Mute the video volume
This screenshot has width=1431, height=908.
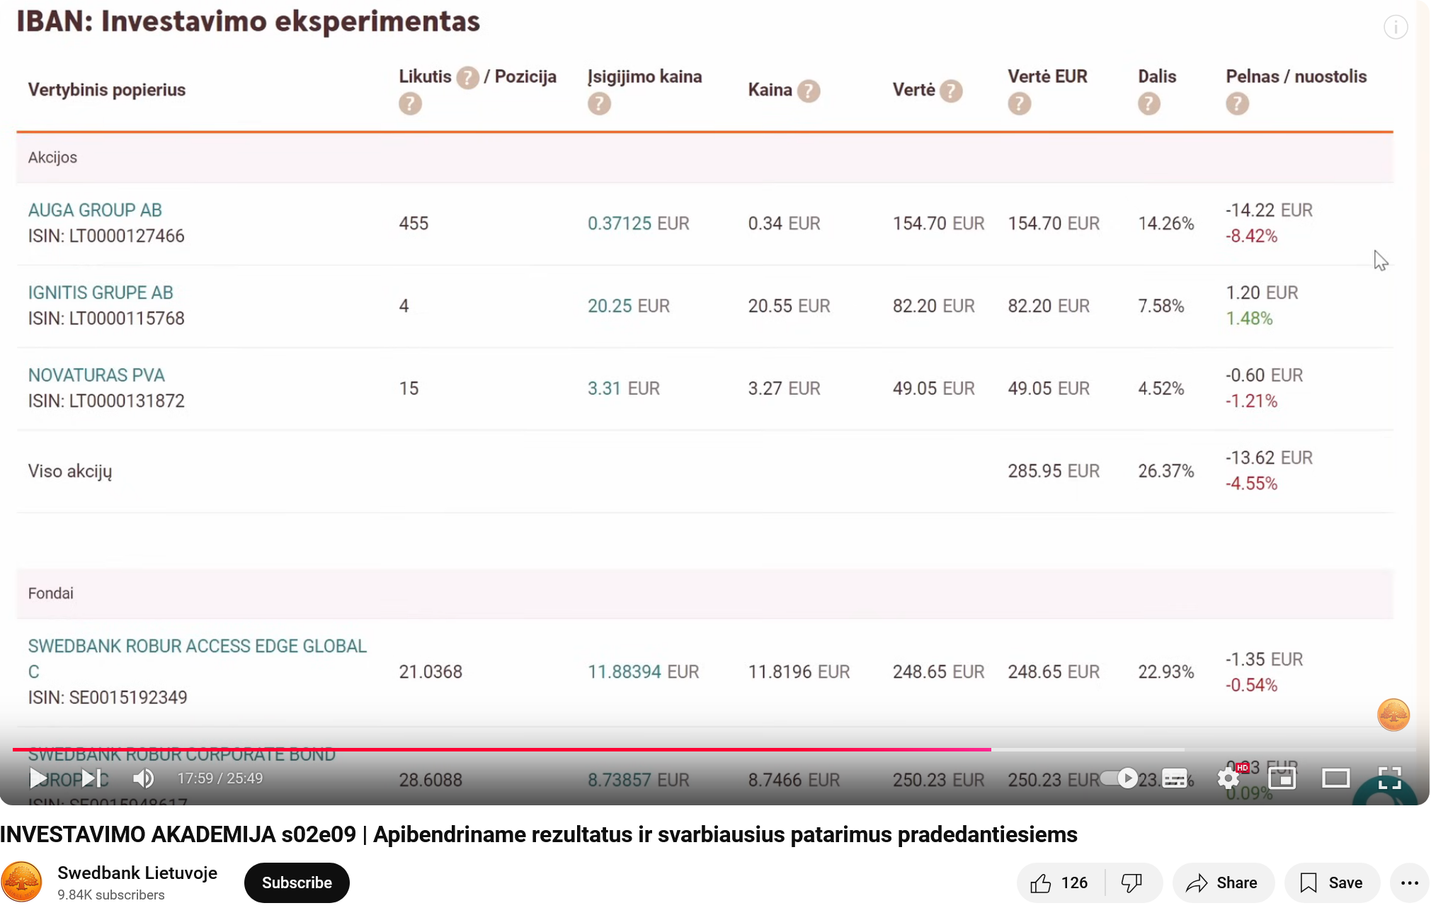(x=143, y=778)
